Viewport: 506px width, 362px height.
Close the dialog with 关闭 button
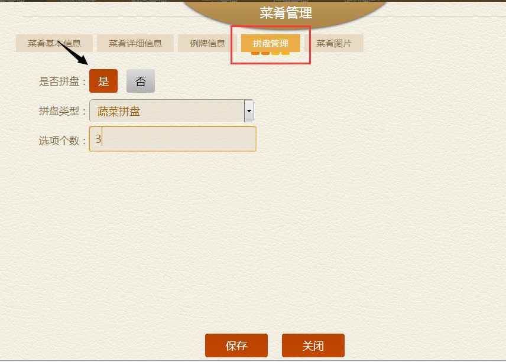[313, 345]
